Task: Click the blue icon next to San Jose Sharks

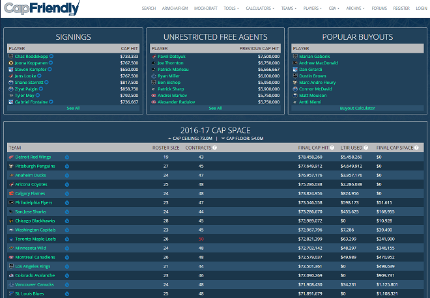Action: (67, 211)
